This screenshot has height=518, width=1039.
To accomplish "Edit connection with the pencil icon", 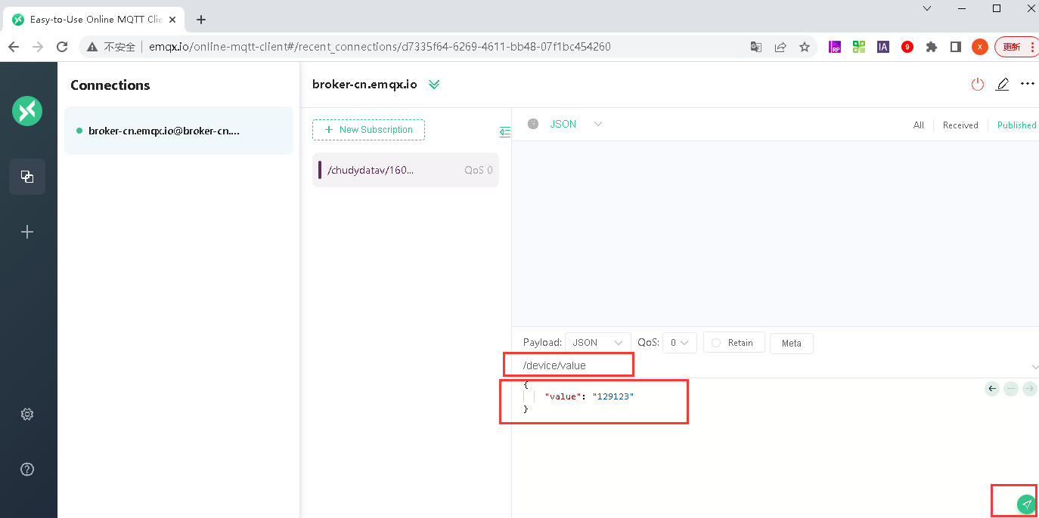I will [x=1003, y=85].
